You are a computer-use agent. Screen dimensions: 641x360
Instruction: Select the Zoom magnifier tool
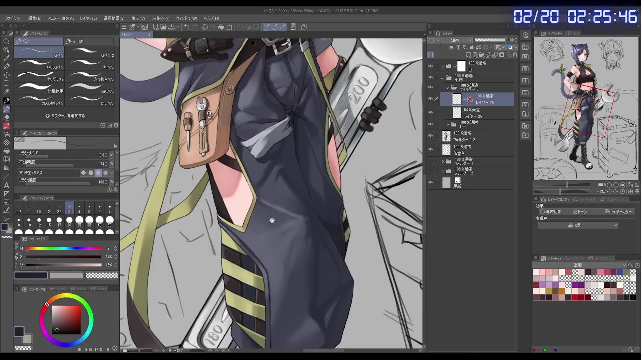[x=6, y=41]
